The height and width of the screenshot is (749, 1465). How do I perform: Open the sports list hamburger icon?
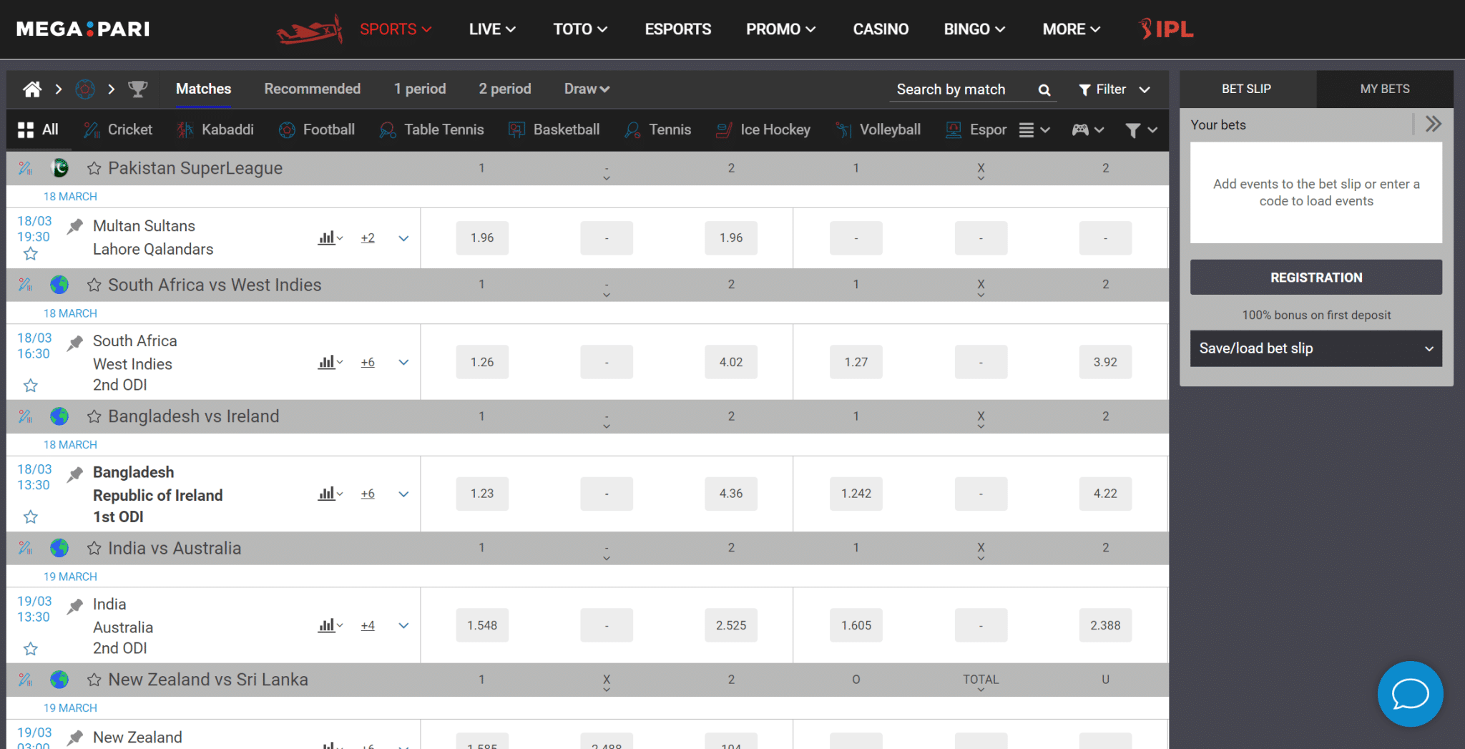[1034, 129]
